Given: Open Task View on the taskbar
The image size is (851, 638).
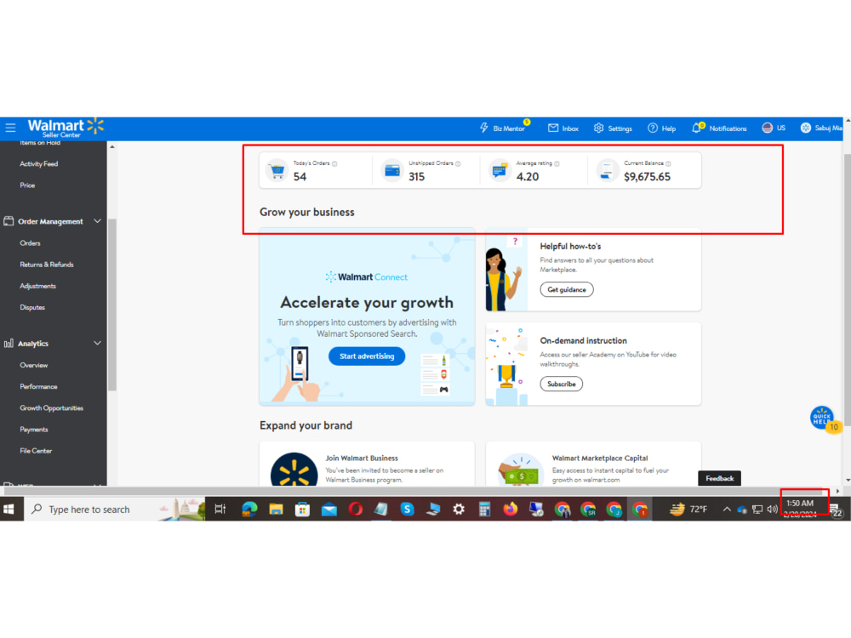Looking at the screenshot, I should tap(220, 510).
